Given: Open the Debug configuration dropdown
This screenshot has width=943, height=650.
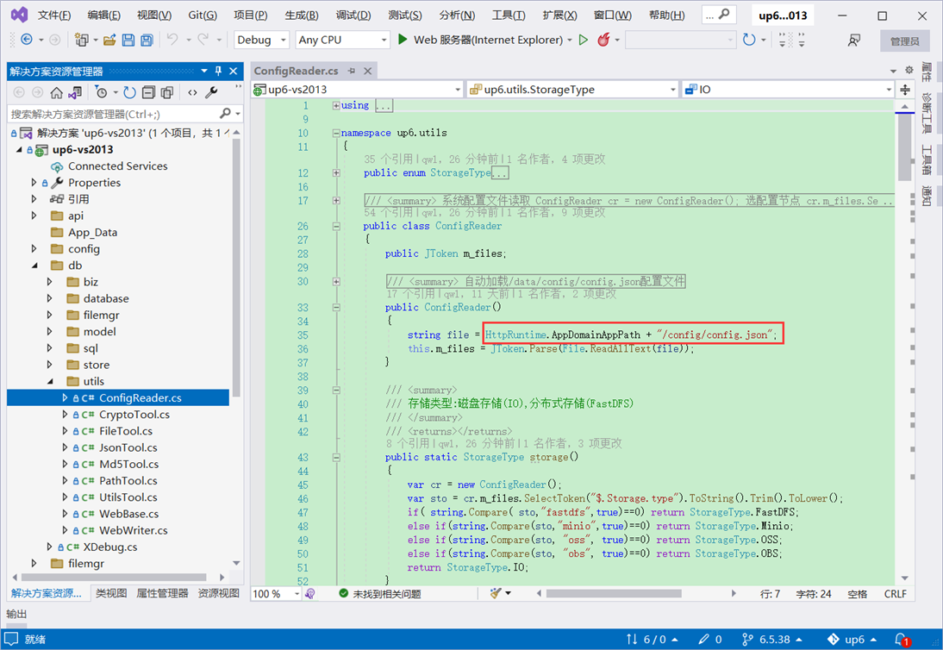Looking at the screenshot, I should coord(262,40).
